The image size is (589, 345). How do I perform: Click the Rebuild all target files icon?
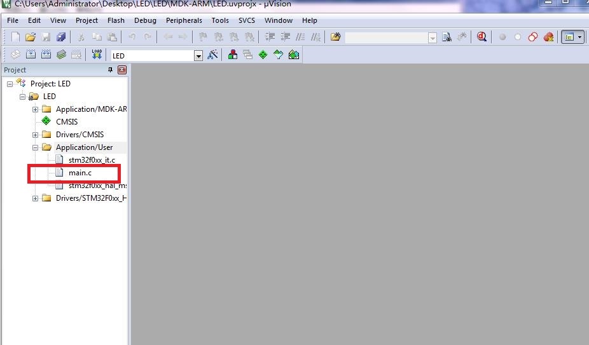click(46, 55)
